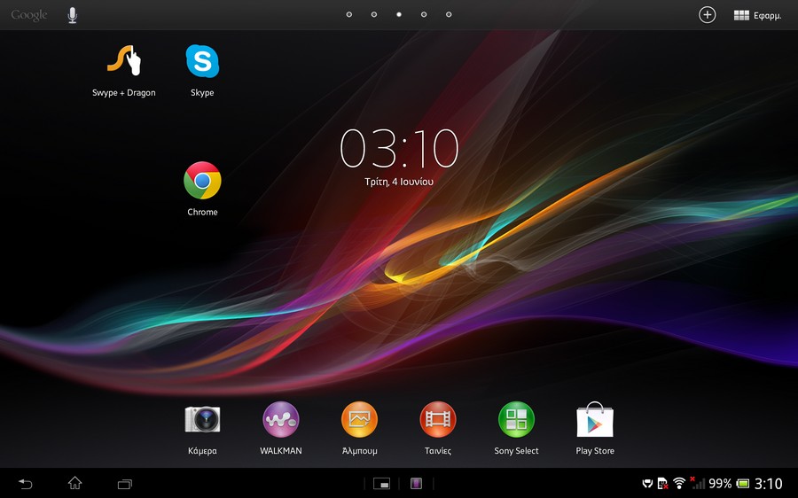This screenshot has width=798, height=498.
Task: Tap the Wi-Fi status icon
Action: coord(679,483)
